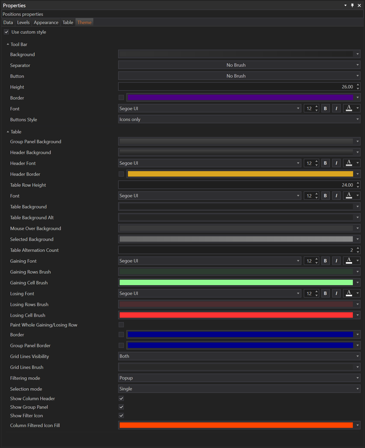Switch to the Levels tab

coord(23,22)
